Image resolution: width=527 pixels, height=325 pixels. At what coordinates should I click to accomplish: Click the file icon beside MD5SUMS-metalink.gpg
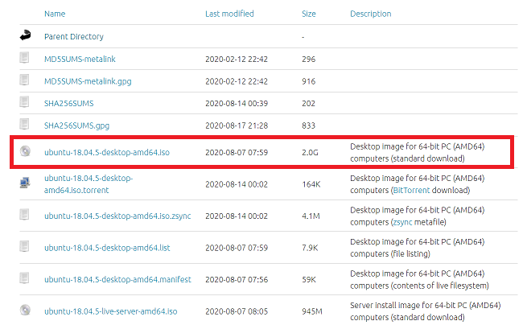24,80
